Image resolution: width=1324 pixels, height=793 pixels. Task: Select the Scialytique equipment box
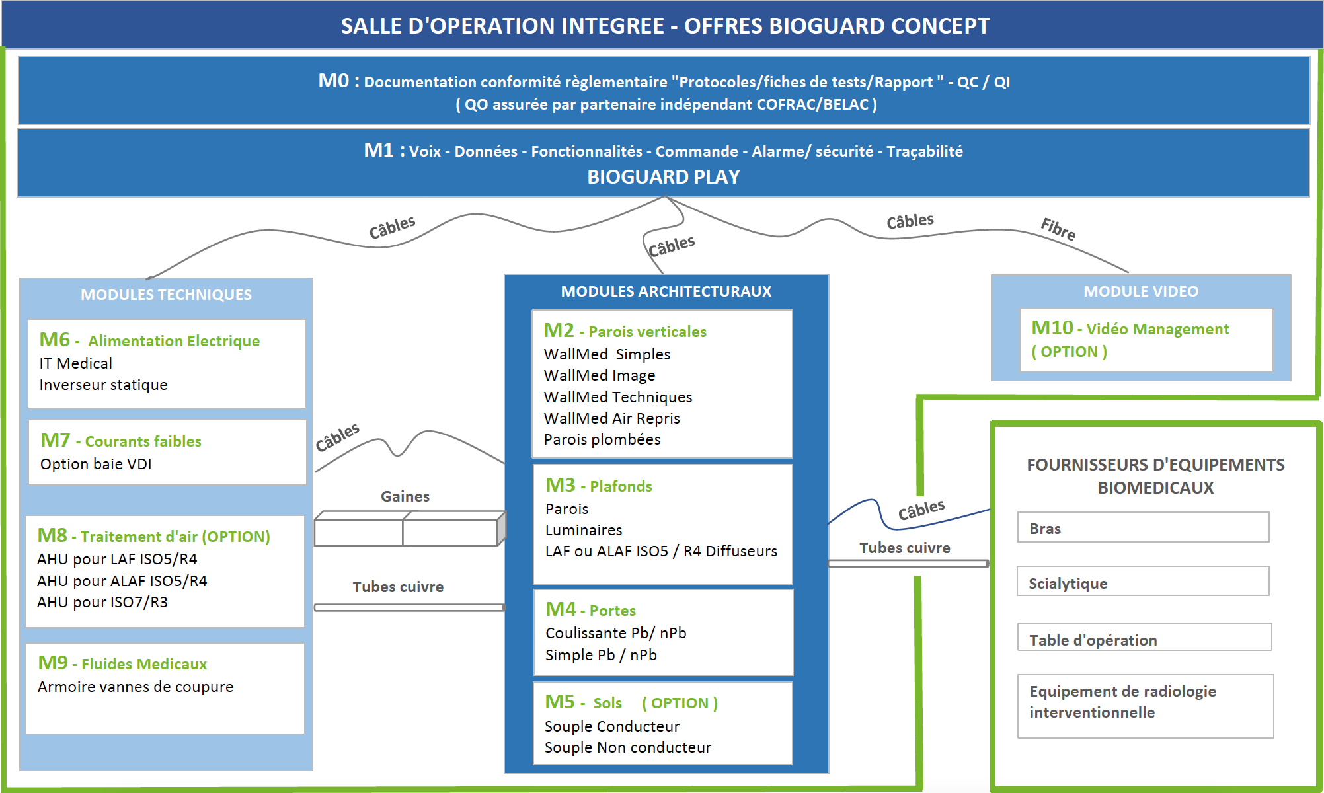1143,581
